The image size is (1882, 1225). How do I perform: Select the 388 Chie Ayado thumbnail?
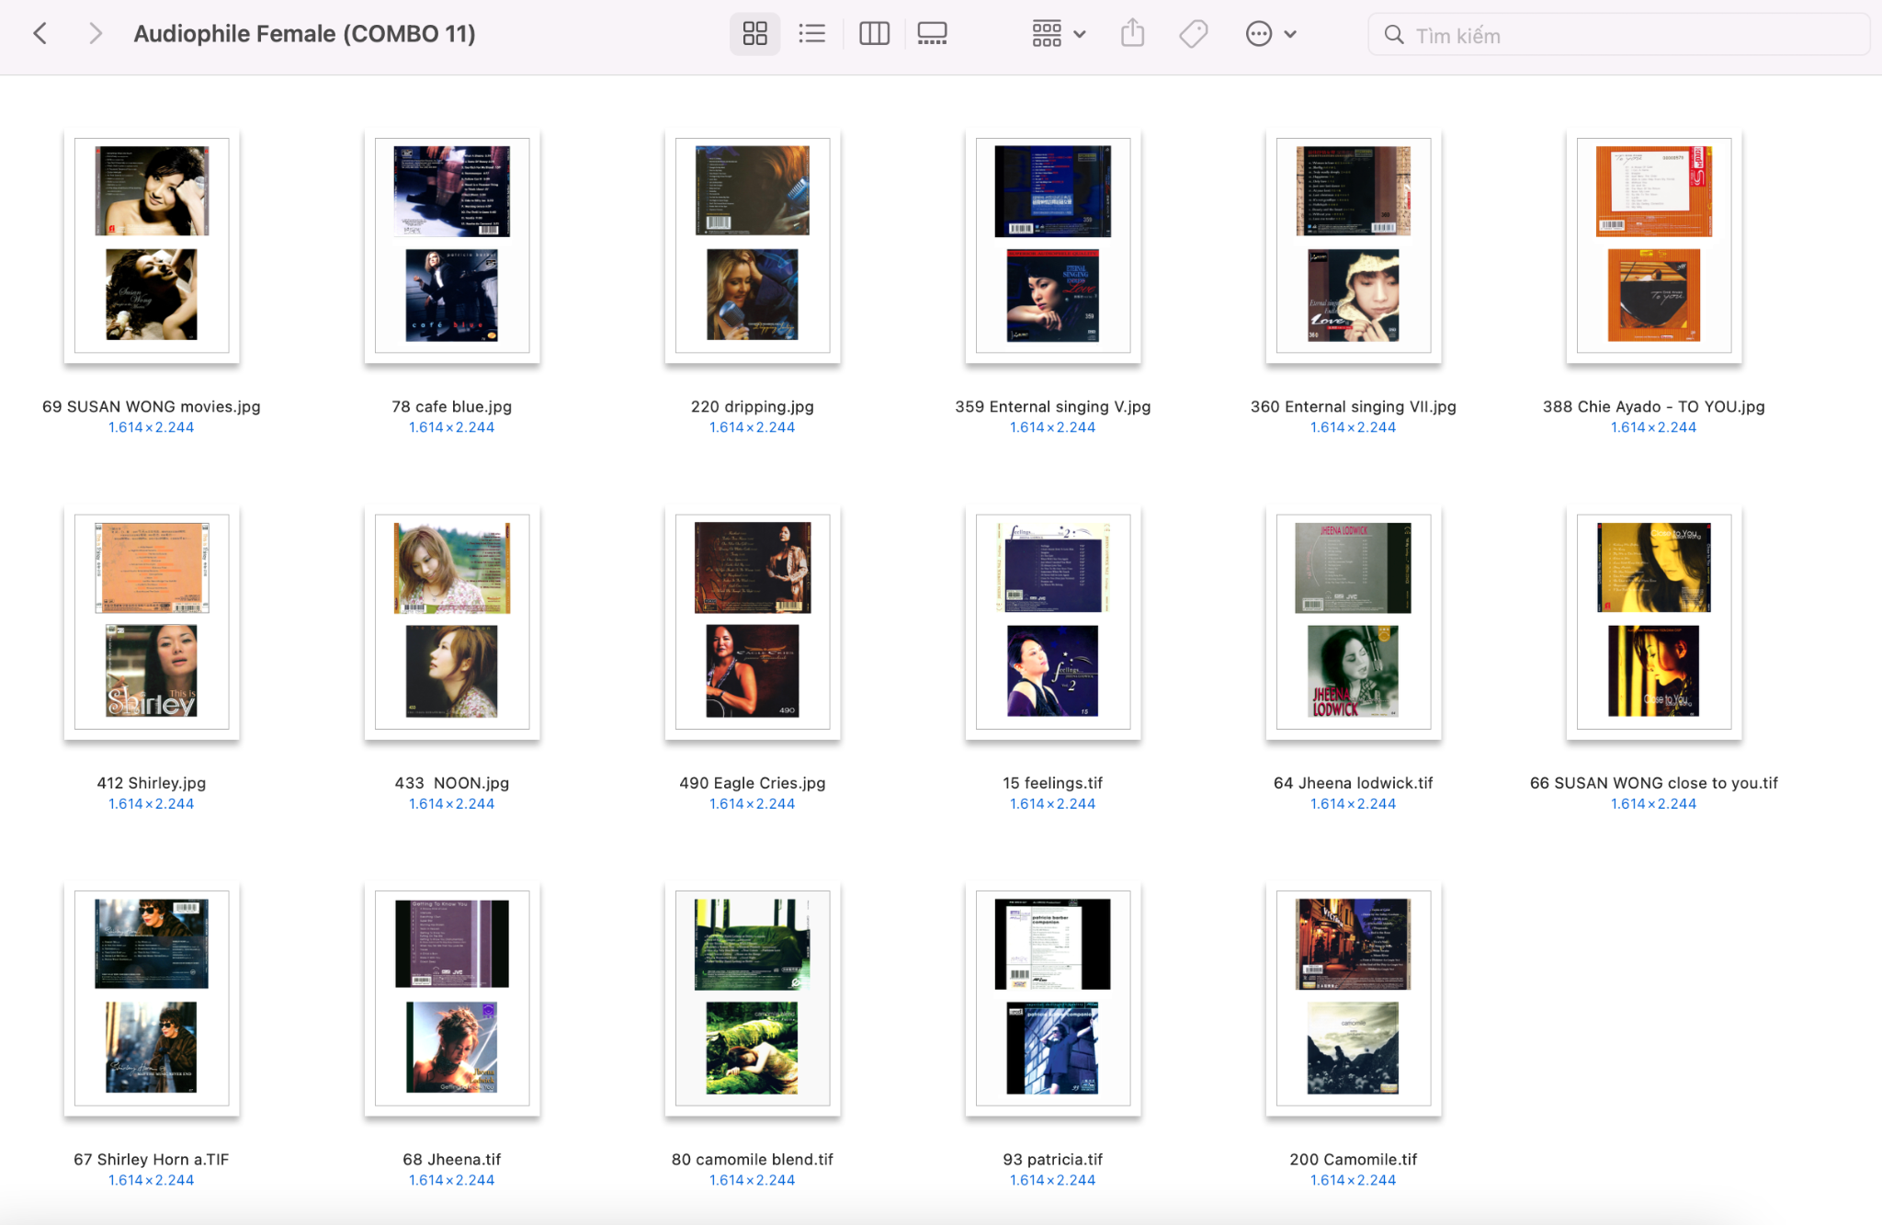tap(1654, 245)
